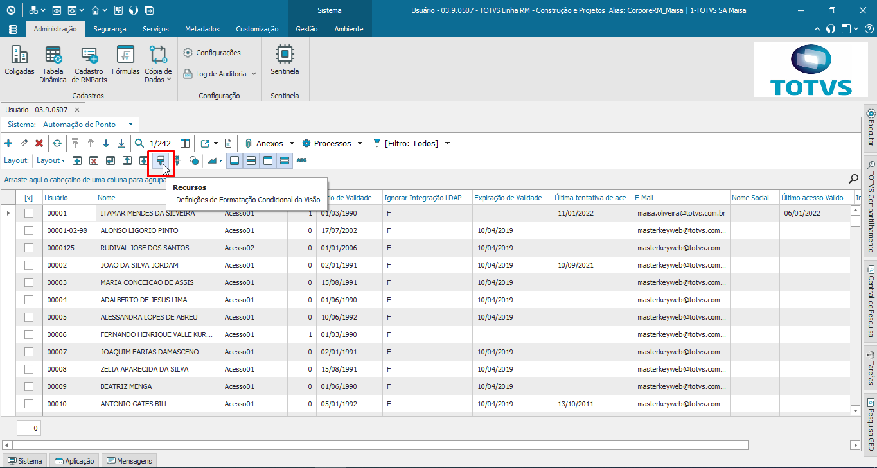Open the Coligadas icon in the ribbon
Image resolution: width=877 pixels, height=468 pixels.
click(19, 60)
